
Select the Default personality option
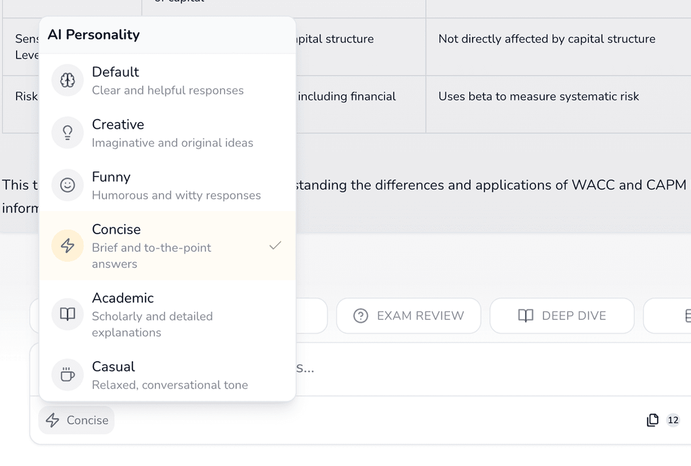pos(167,81)
